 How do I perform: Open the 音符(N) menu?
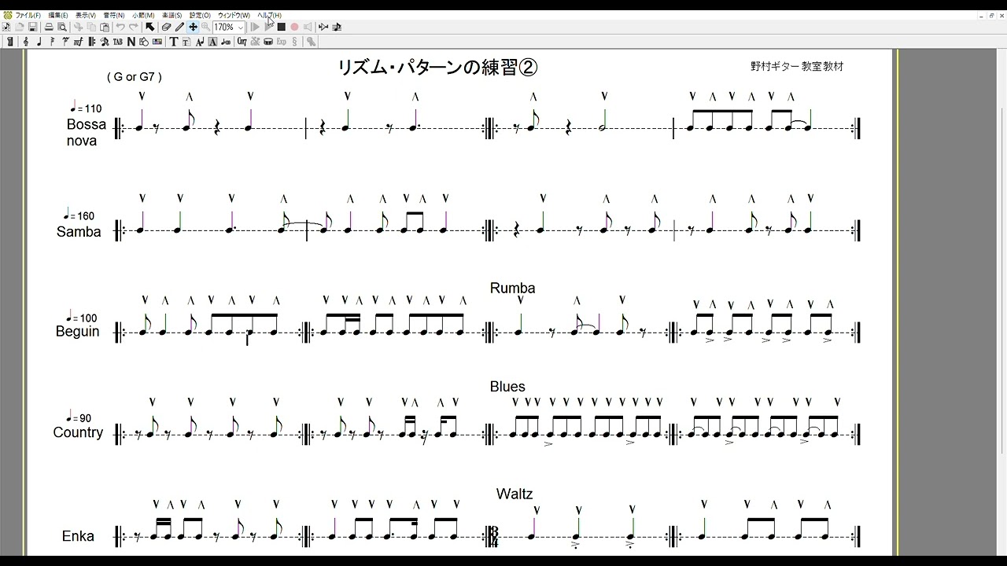[114, 15]
